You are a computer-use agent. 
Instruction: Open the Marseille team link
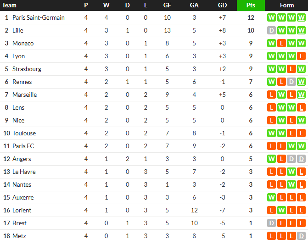[x=24, y=95]
